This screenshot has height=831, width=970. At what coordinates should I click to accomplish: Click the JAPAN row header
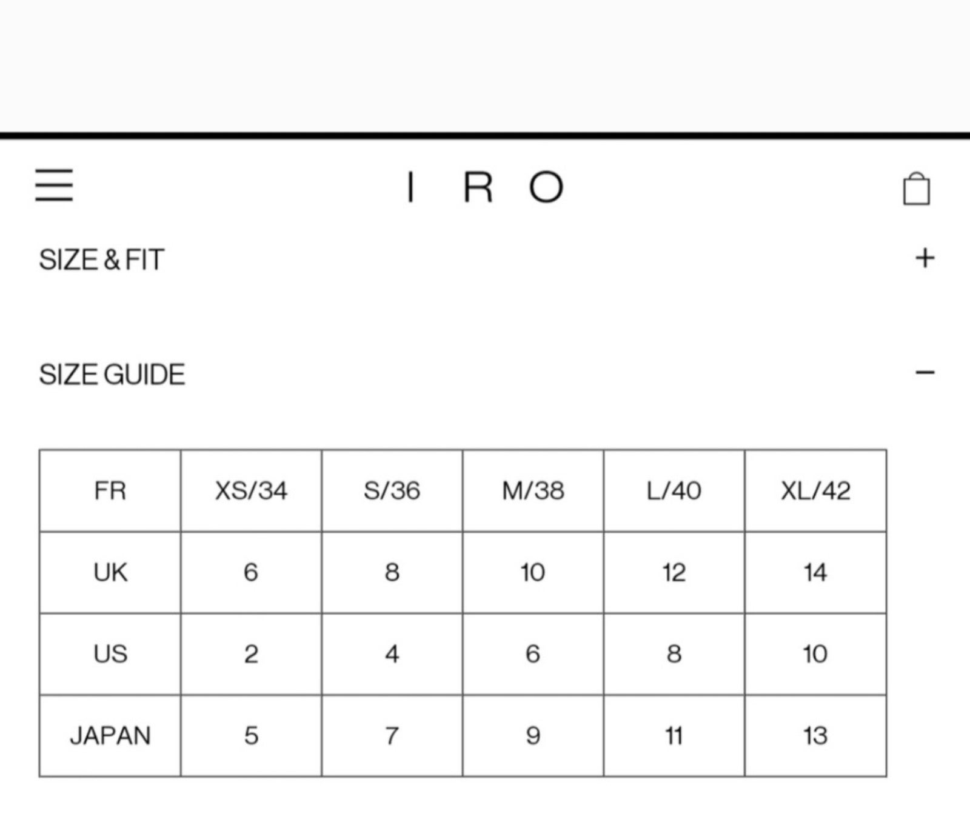tap(110, 736)
